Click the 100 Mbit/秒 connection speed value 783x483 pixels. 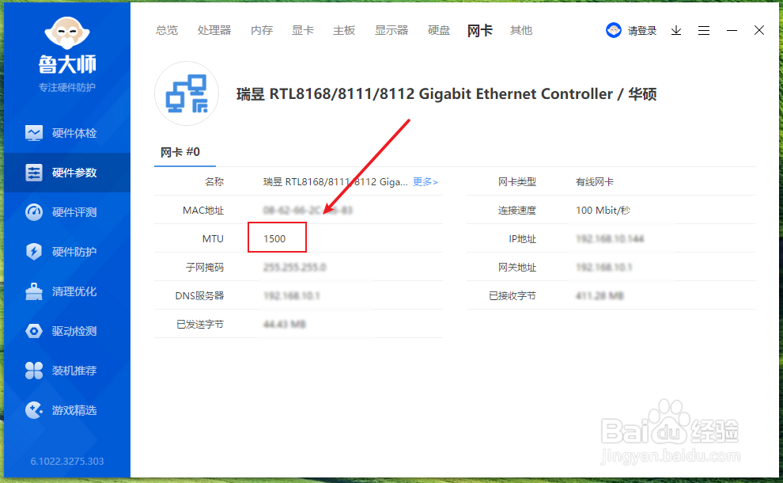pyautogui.click(x=603, y=211)
